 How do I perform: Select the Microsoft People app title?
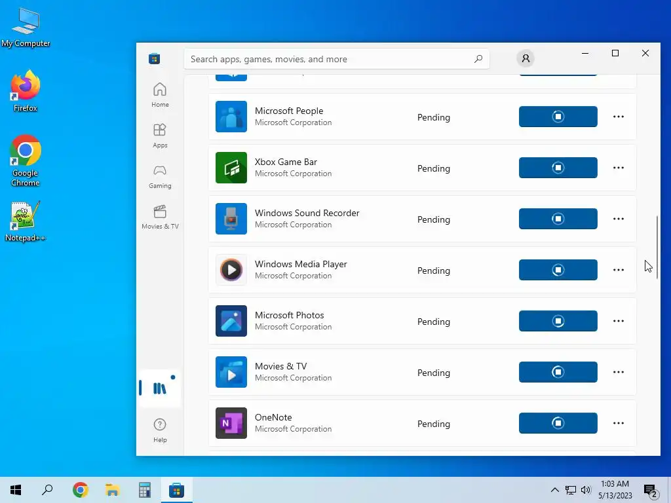click(289, 111)
